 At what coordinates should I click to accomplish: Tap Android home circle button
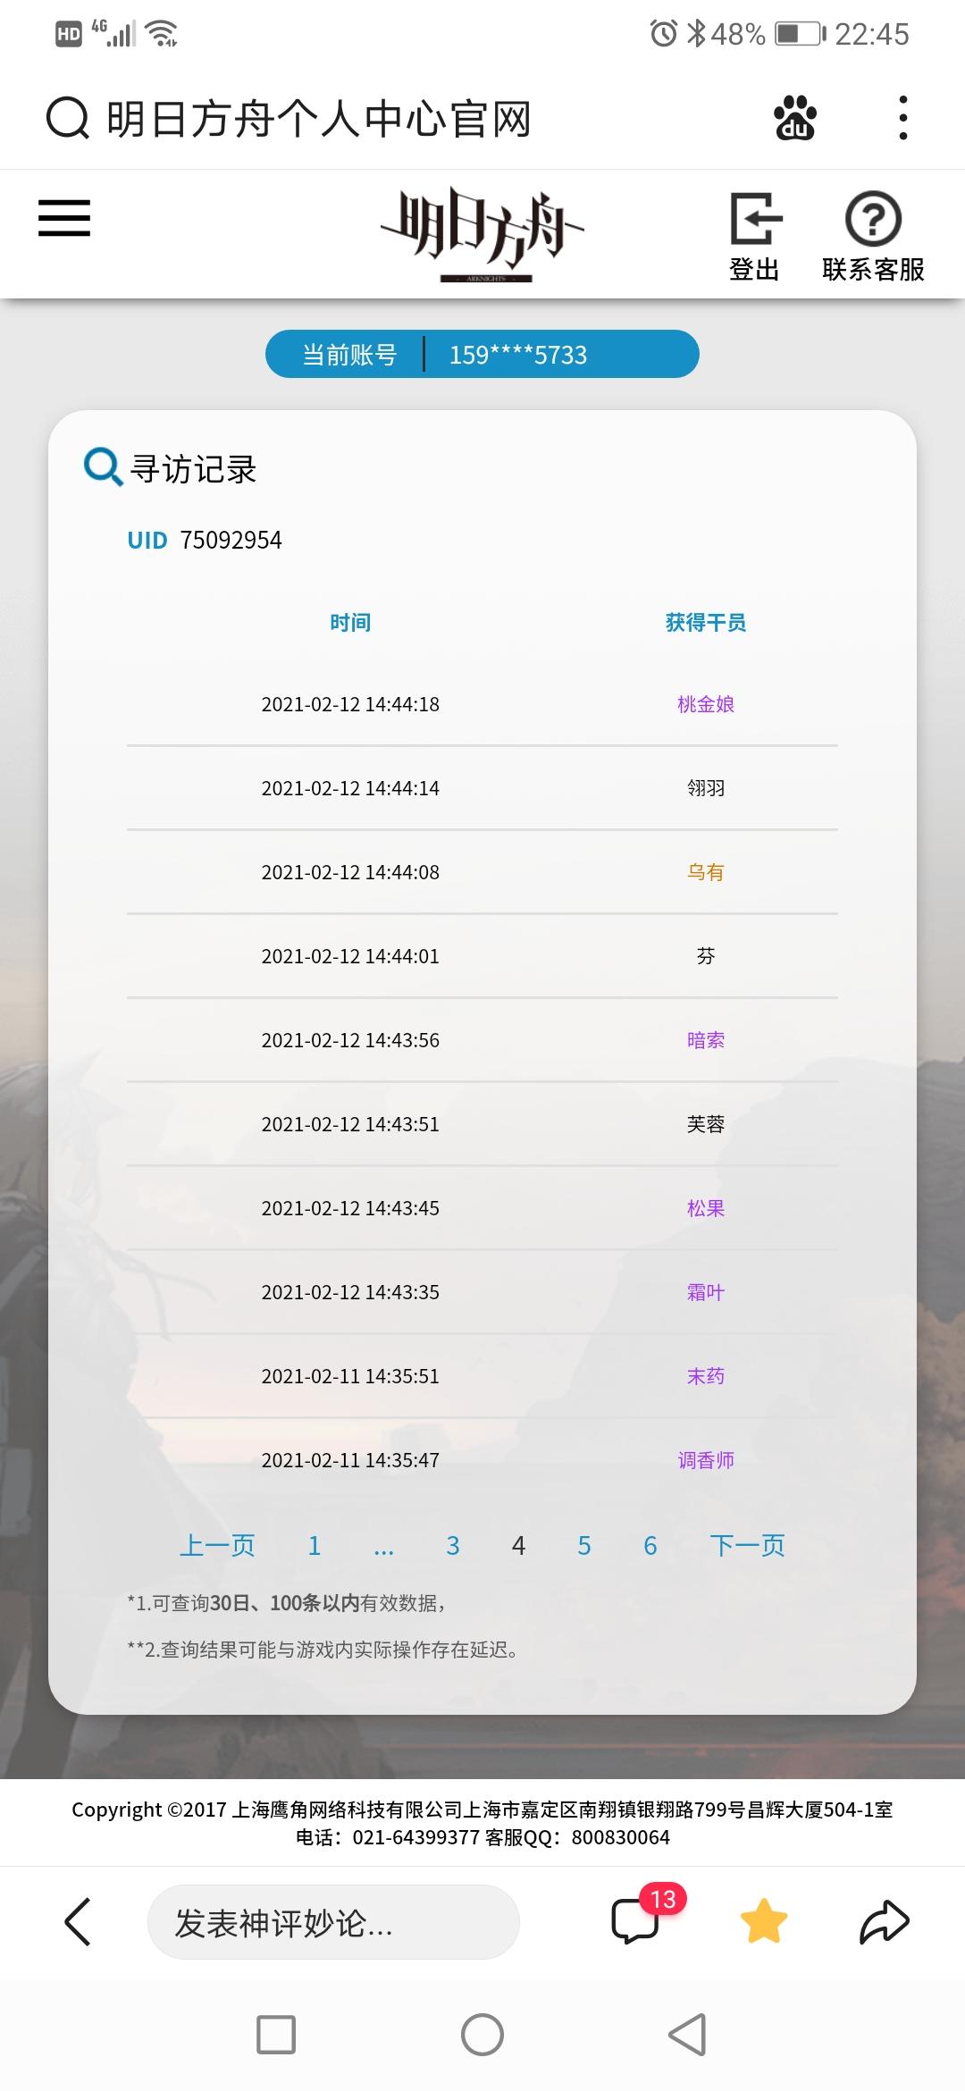point(482,2035)
